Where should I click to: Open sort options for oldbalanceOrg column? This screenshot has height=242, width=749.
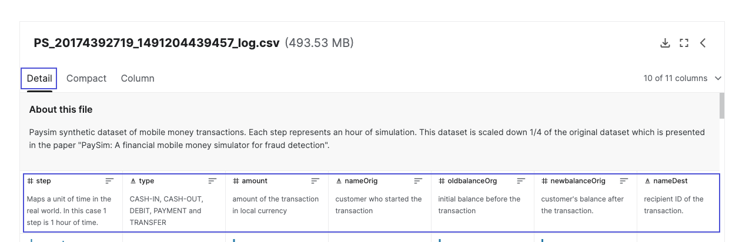pyautogui.click(x=521, y=181)
